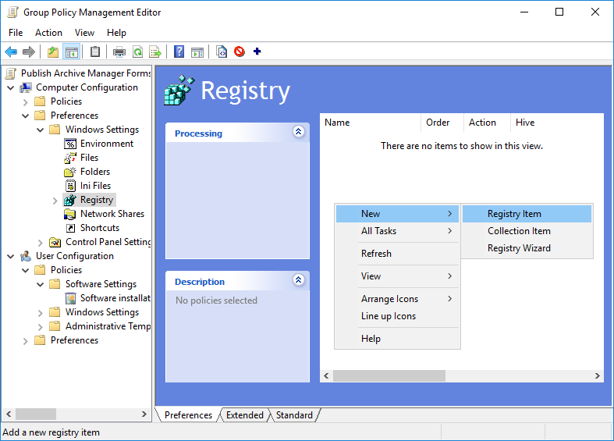614x441 pixels.
Task: Click the blue plus add-new-item icon
Action: 257,52
